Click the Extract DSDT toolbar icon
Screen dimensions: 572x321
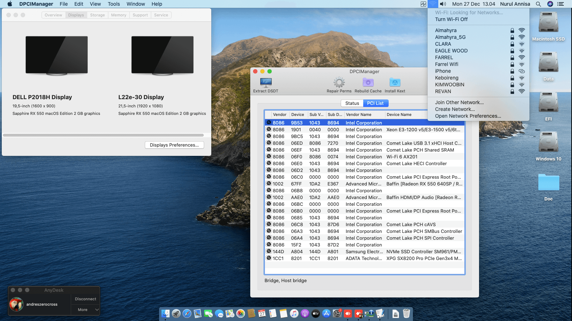coord(266,83)
